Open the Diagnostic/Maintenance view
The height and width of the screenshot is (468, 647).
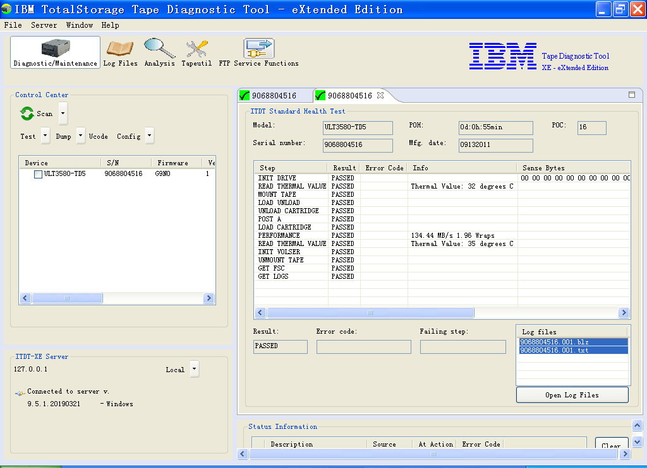pos(56,52)
